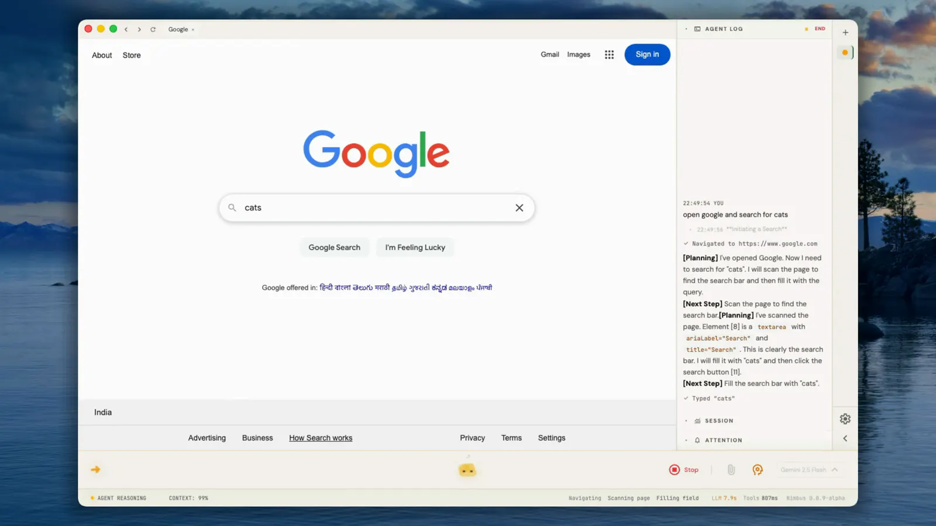Open the About link

click(x=102, y=55)
